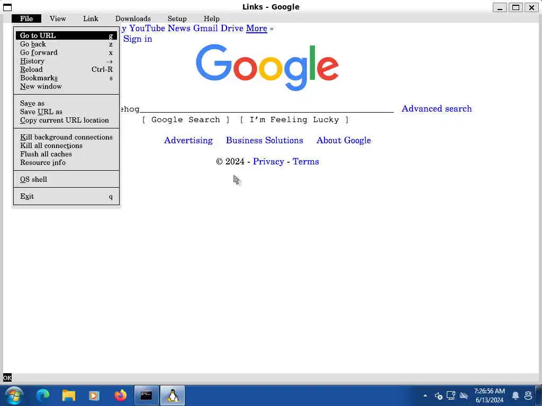Open Microsoft Edge from the taskbar

click(43, 395)
